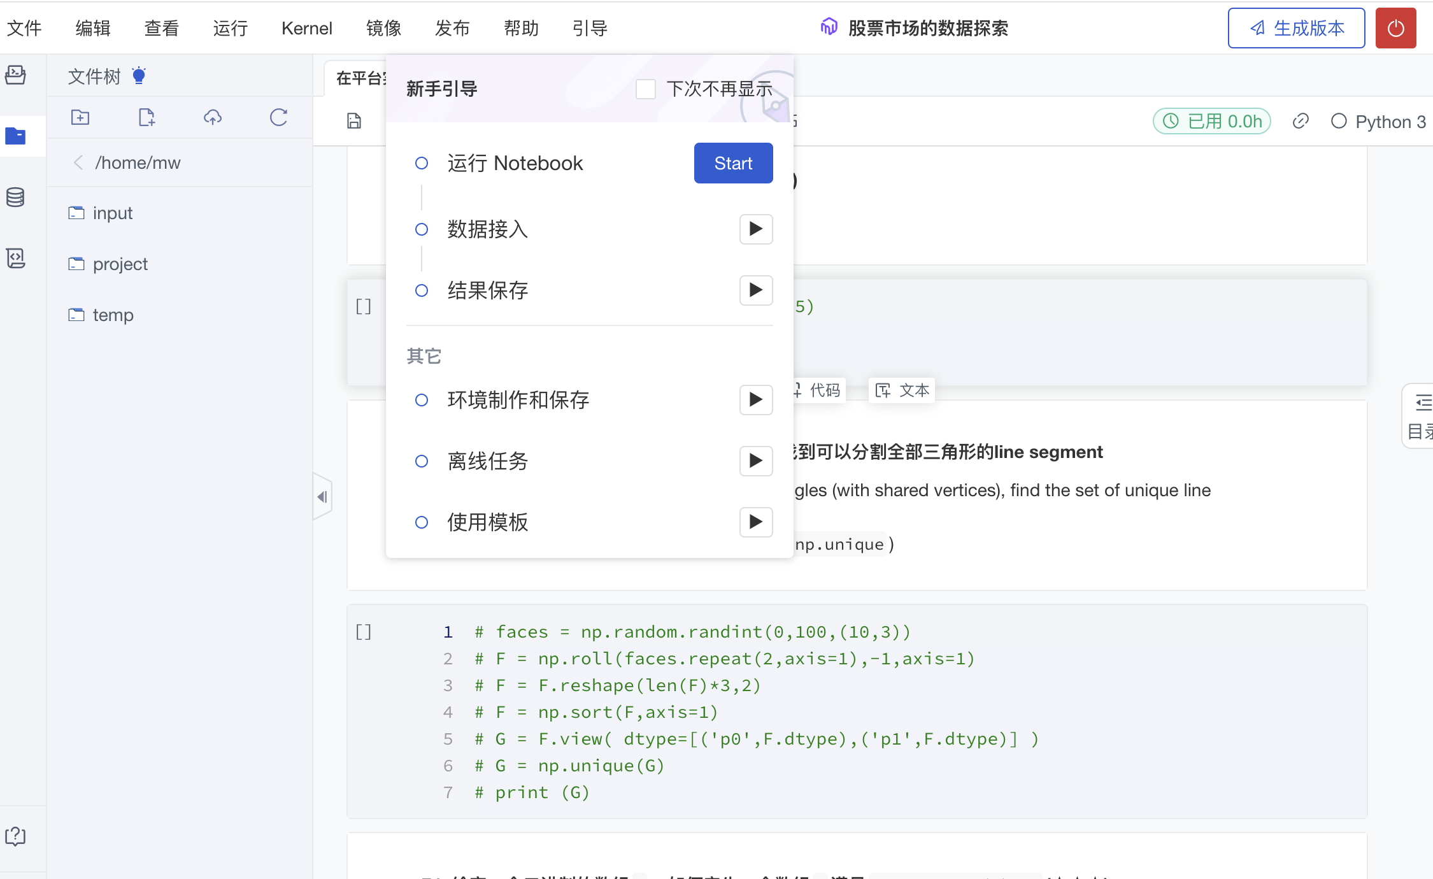
Task: Play the 使用模板 guide
Action: click(x=756, y=522)
